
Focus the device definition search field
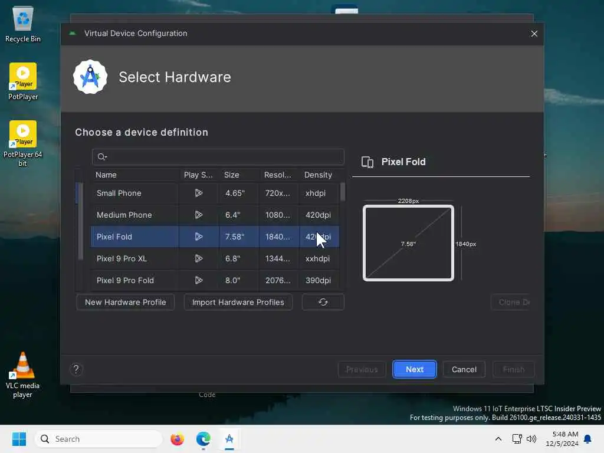pos(218,157)
